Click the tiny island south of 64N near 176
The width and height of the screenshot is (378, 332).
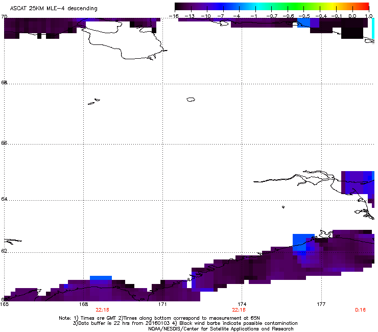(x=283, y=207)
